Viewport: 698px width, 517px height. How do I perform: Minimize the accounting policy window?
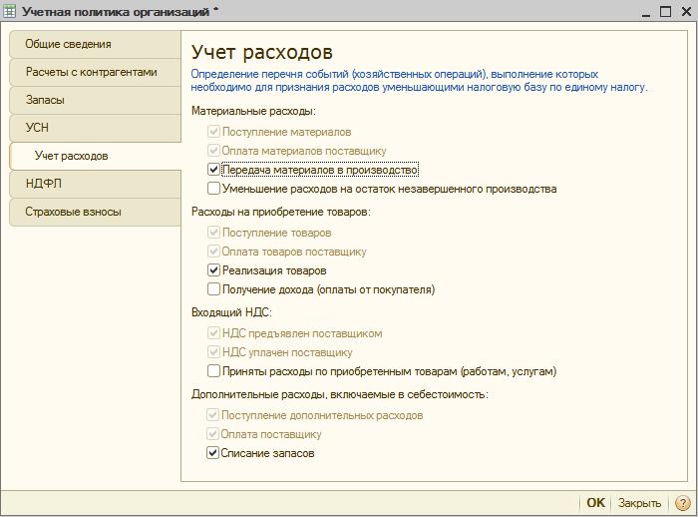click(x=643, y=11)
